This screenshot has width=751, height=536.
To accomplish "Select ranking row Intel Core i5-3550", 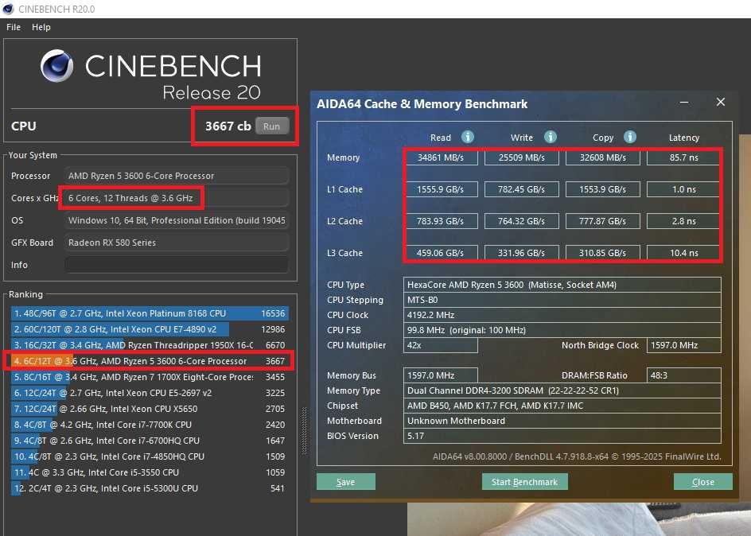I will click(x=150, y=472).
